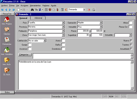Click the Garaje field

(30, 45)
